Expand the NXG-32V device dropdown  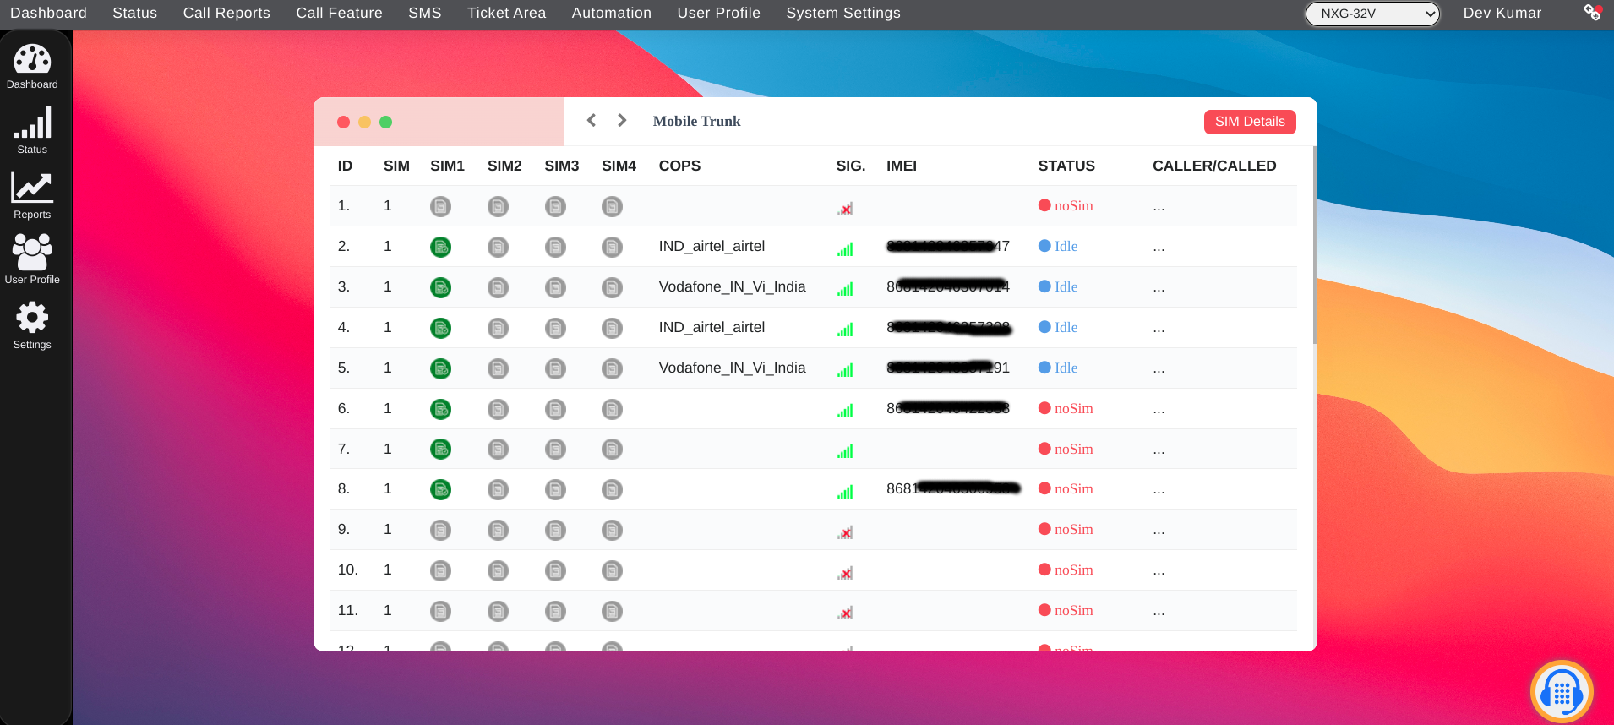[x=1371, y=14]
